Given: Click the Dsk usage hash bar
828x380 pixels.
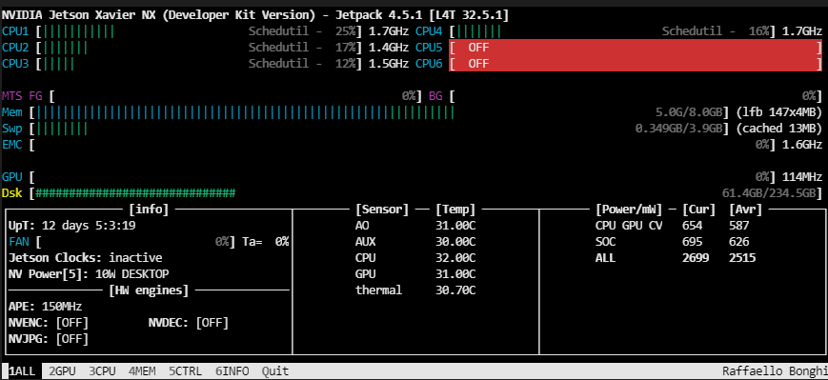Looking at the screenshot, I should (x=135, y=192).
